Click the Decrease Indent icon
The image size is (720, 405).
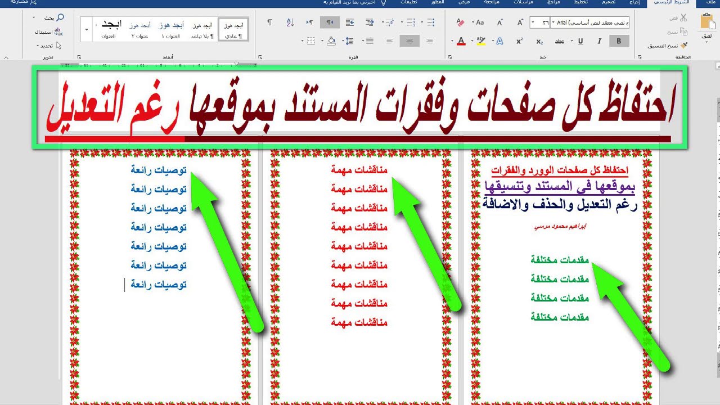370,22
